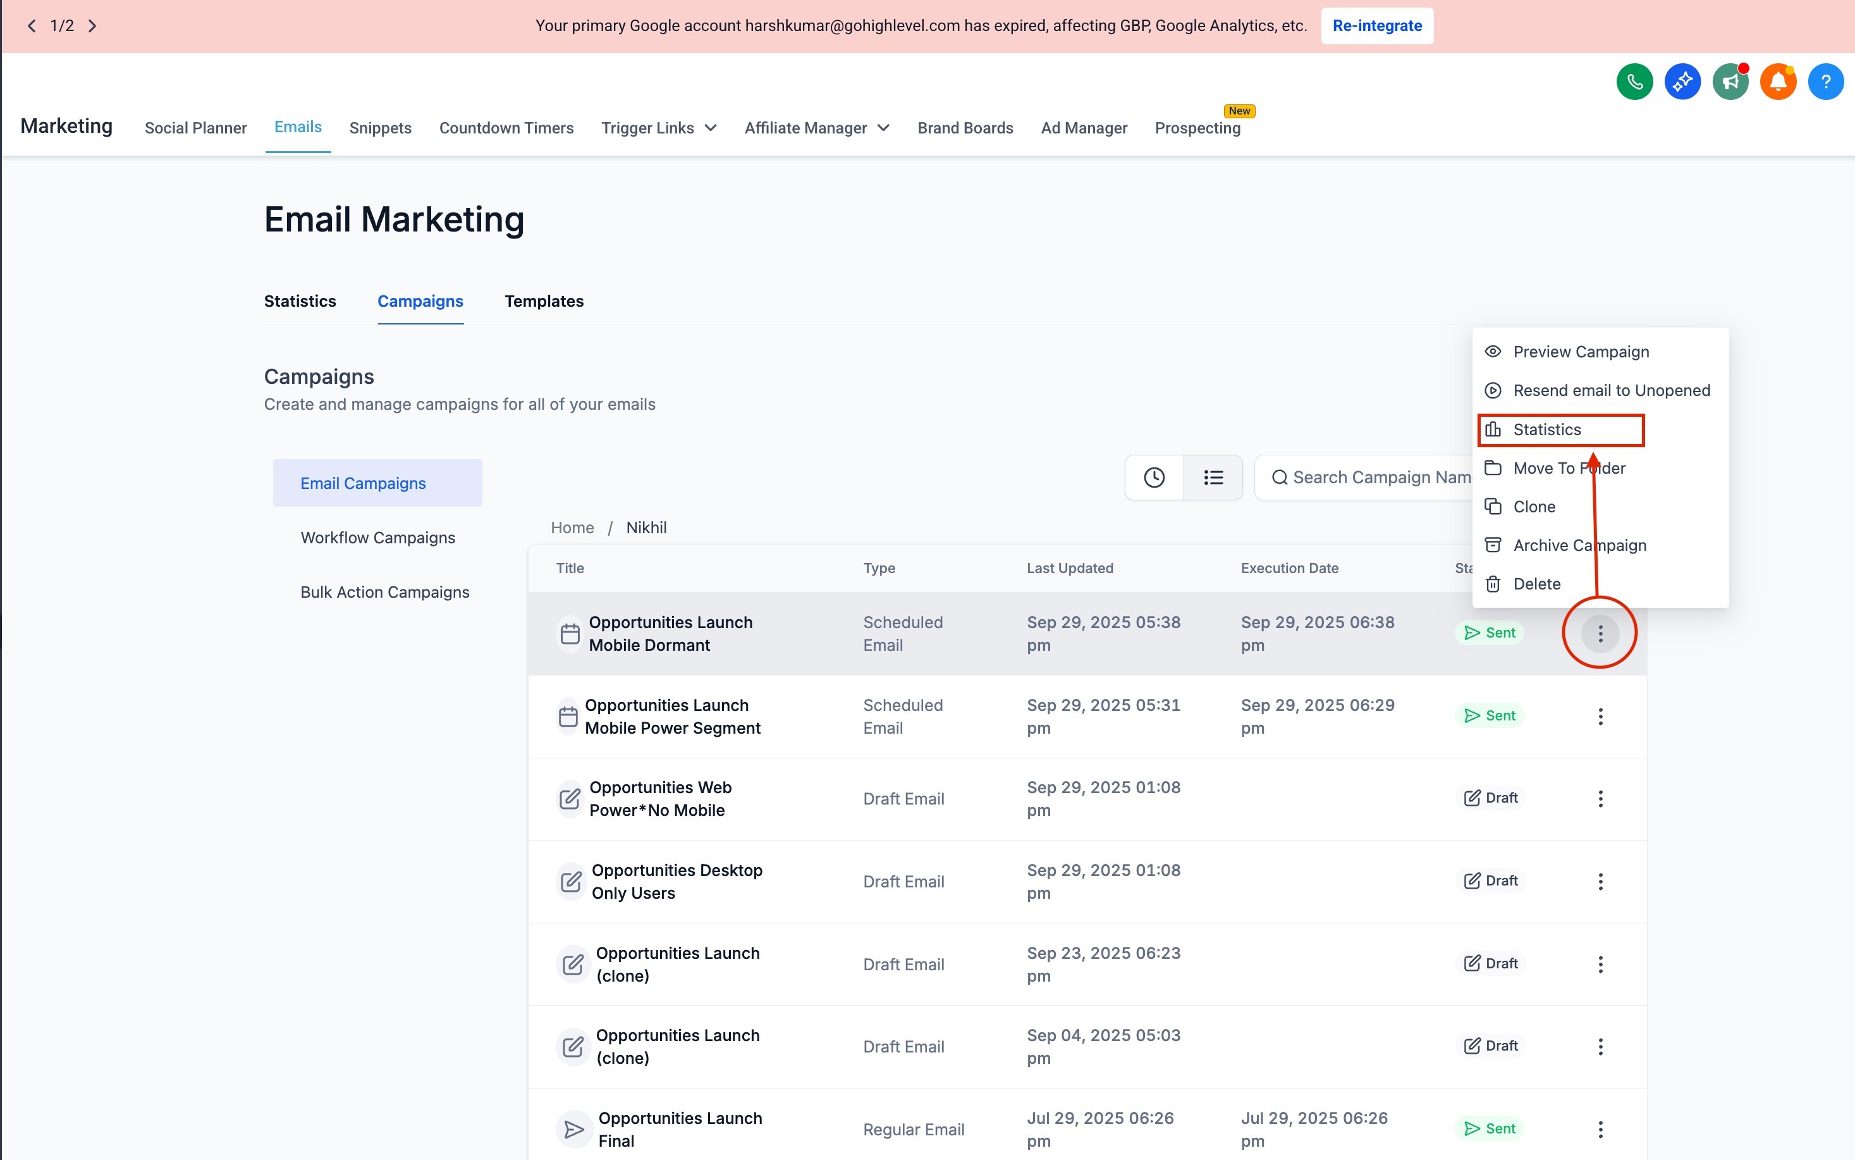Click the Home breadcrumb link
The width and height of the screenshot is (1855, 1160).
tap(572, 528)
